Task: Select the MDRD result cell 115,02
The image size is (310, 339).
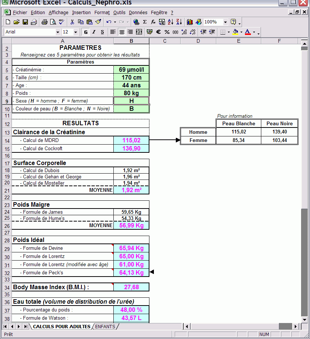Action: [131, 140]
